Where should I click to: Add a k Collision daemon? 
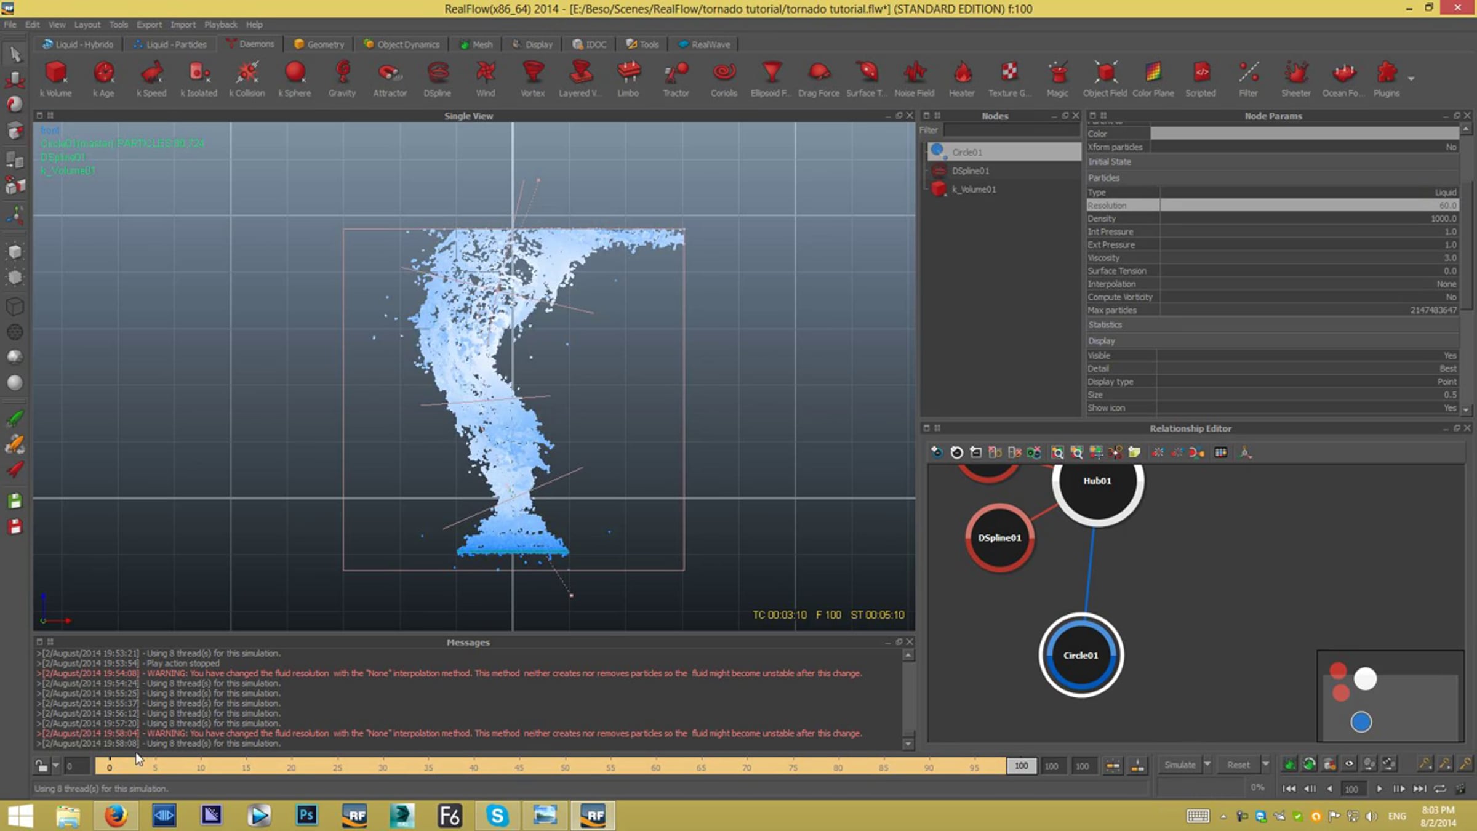point(247,79)
